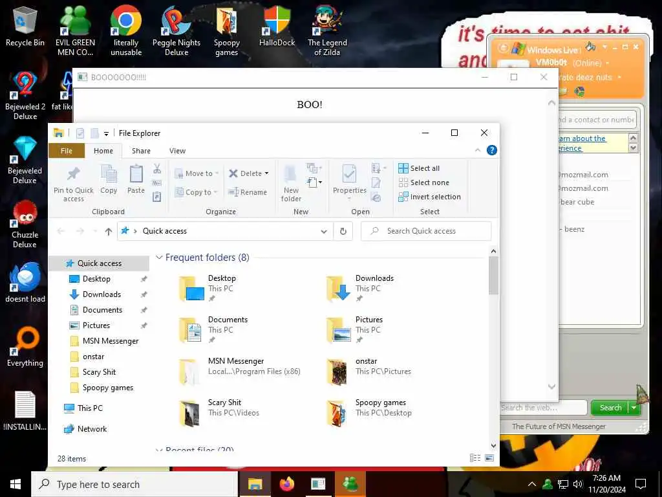Click the Messenger web Search button

click(x=610, y=408)
